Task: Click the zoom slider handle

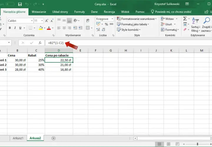Action: click(x=198, y=144)
